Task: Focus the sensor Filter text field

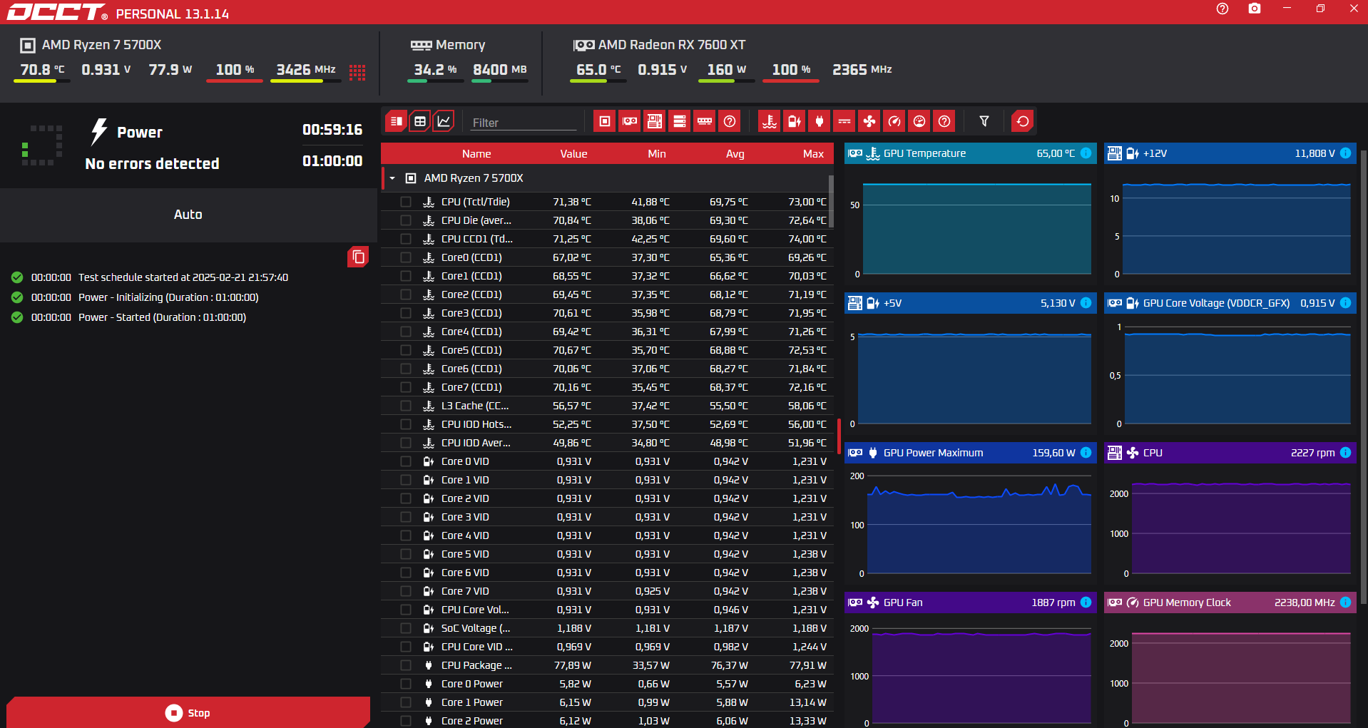Action: pyautogui.click(x=523, y=123)
